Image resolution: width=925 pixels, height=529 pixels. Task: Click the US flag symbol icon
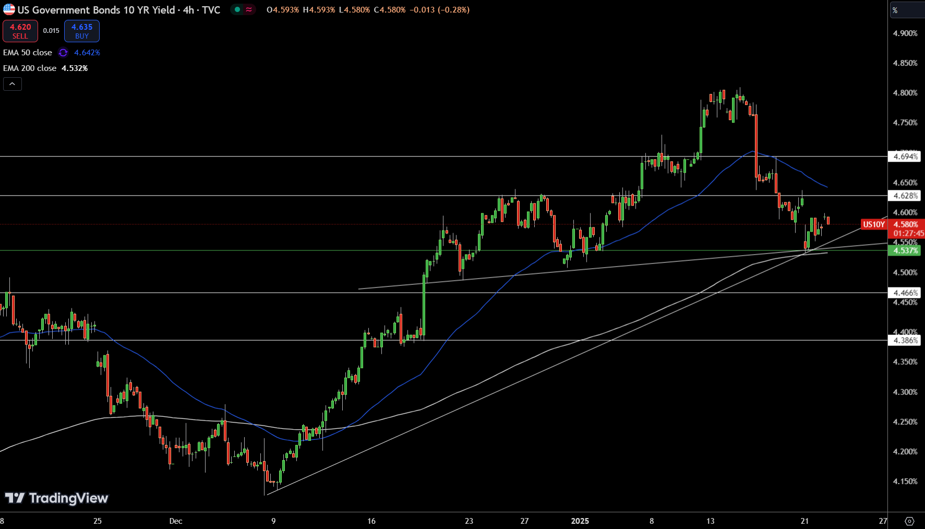(9, 9)
